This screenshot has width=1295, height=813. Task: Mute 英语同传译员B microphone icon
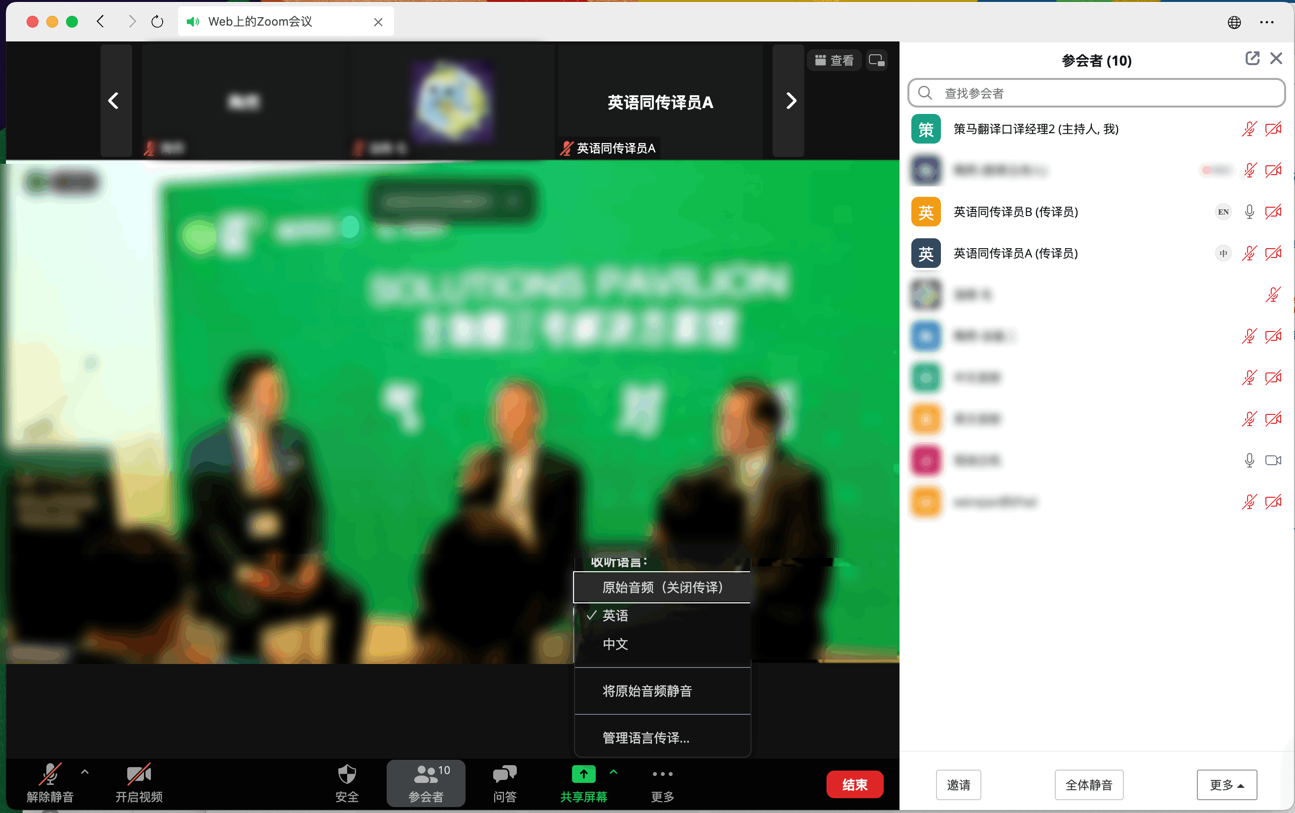pos(1249,212)
